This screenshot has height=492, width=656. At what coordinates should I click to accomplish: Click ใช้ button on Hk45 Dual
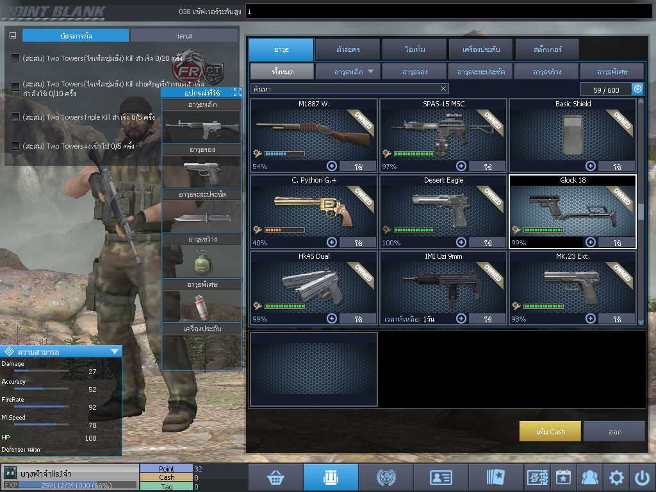[358, 319]
